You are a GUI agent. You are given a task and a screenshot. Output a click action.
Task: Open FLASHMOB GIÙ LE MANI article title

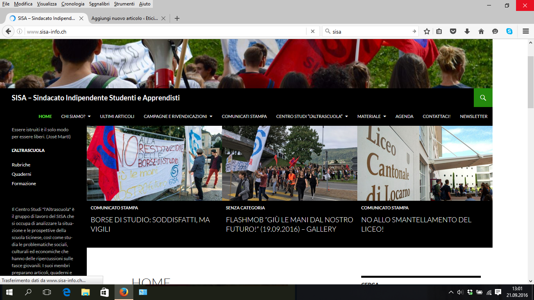(x=289, y=225)
